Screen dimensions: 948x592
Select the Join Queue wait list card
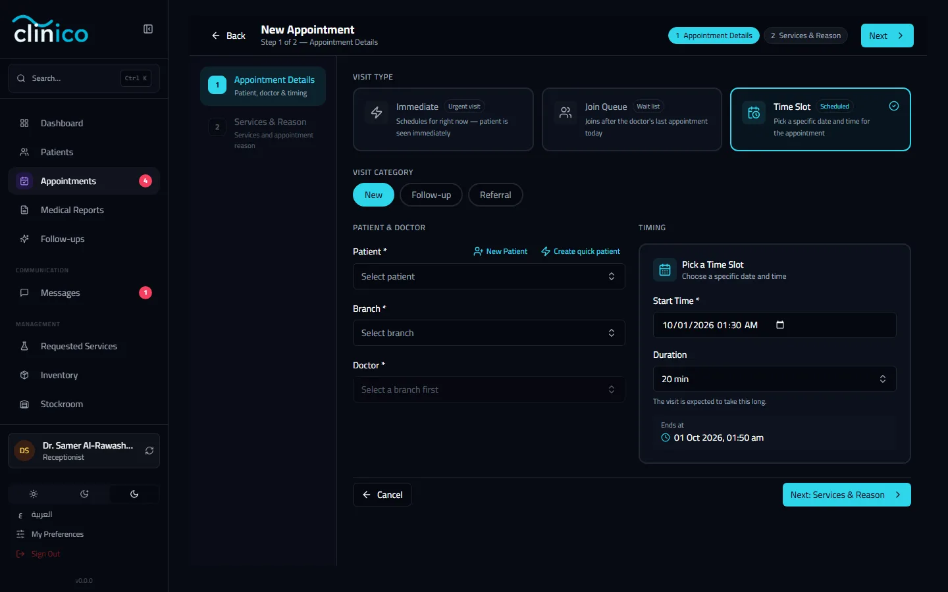(x=632, y=119)
